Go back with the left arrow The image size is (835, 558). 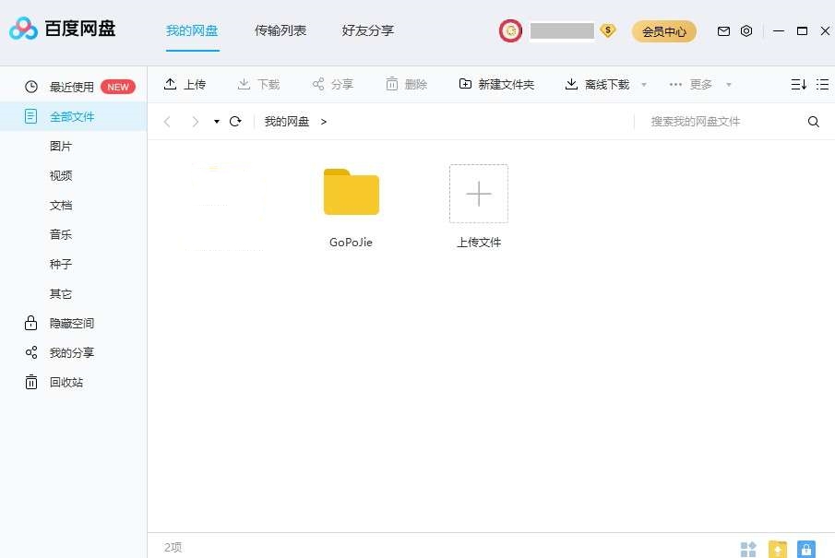point(167,122)
